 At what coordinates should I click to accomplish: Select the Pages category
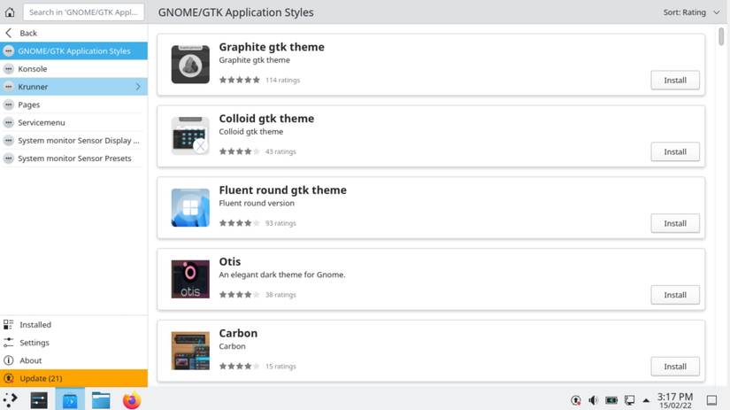(x=73, y=104)
